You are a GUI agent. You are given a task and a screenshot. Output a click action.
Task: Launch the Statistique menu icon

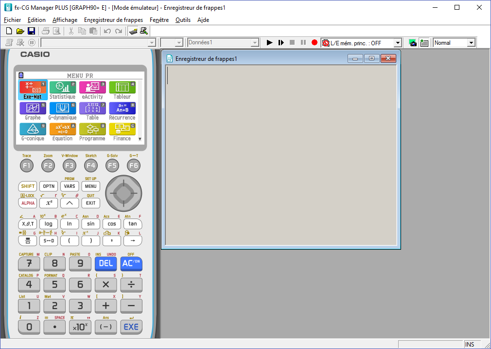(x=62, y=90)
